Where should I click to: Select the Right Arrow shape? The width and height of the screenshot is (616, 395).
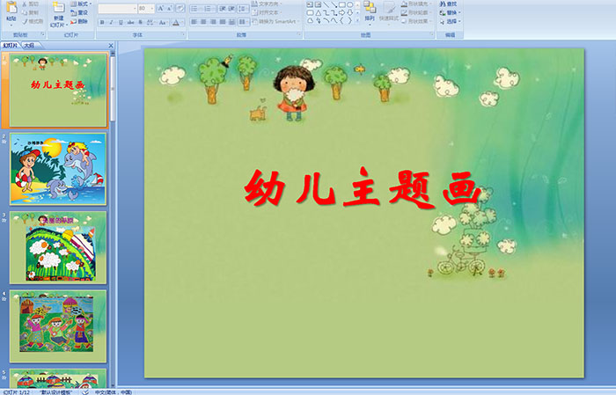tap(341, 12)
